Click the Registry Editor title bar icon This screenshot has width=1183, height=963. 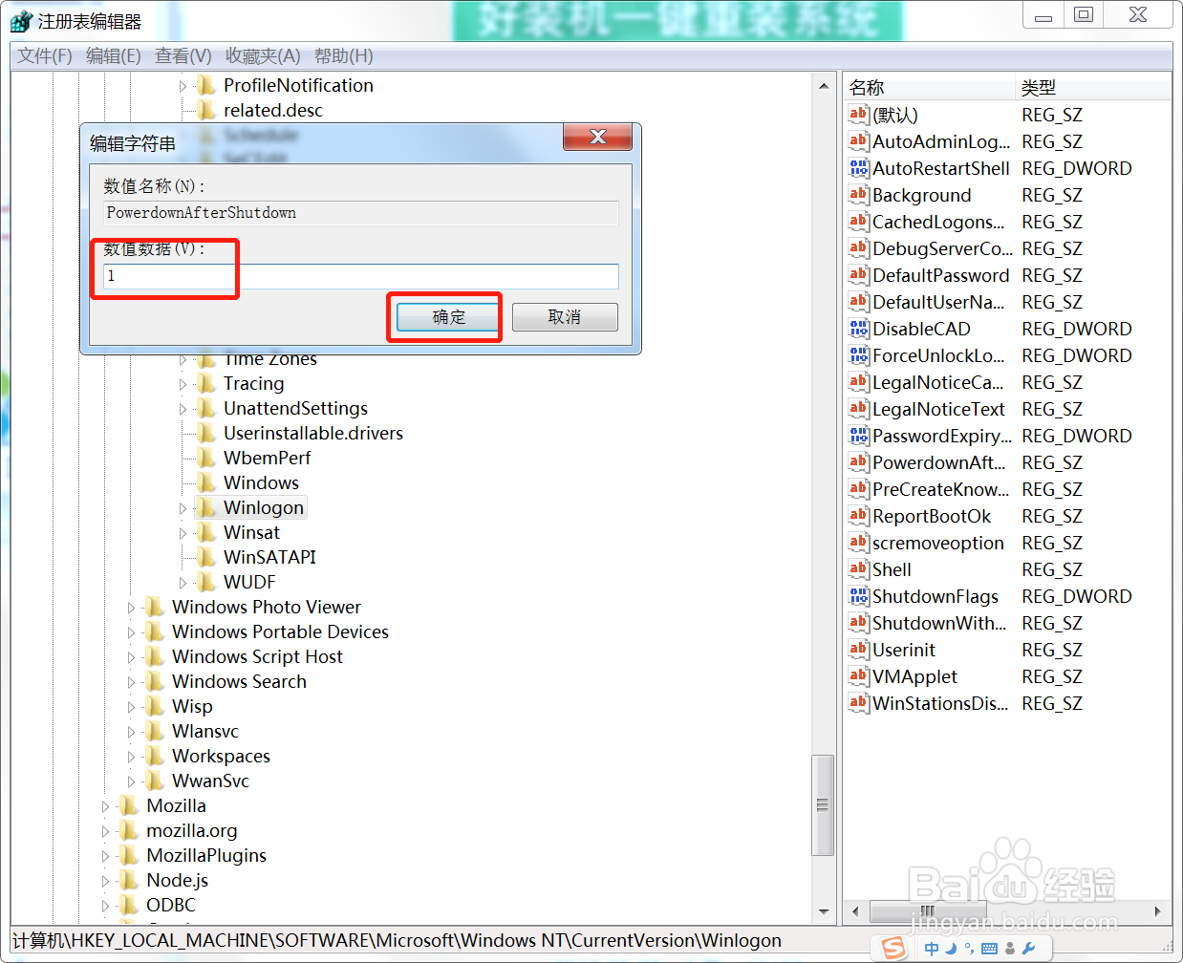(21, 19)
